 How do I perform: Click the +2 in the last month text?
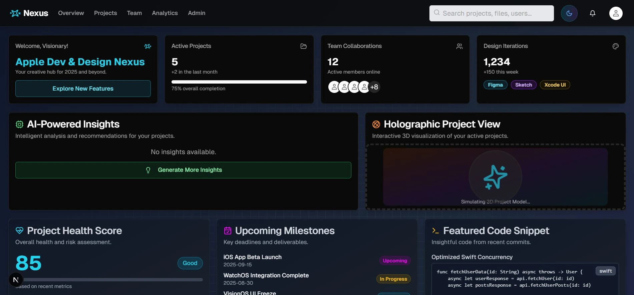[x=194, y=72]
